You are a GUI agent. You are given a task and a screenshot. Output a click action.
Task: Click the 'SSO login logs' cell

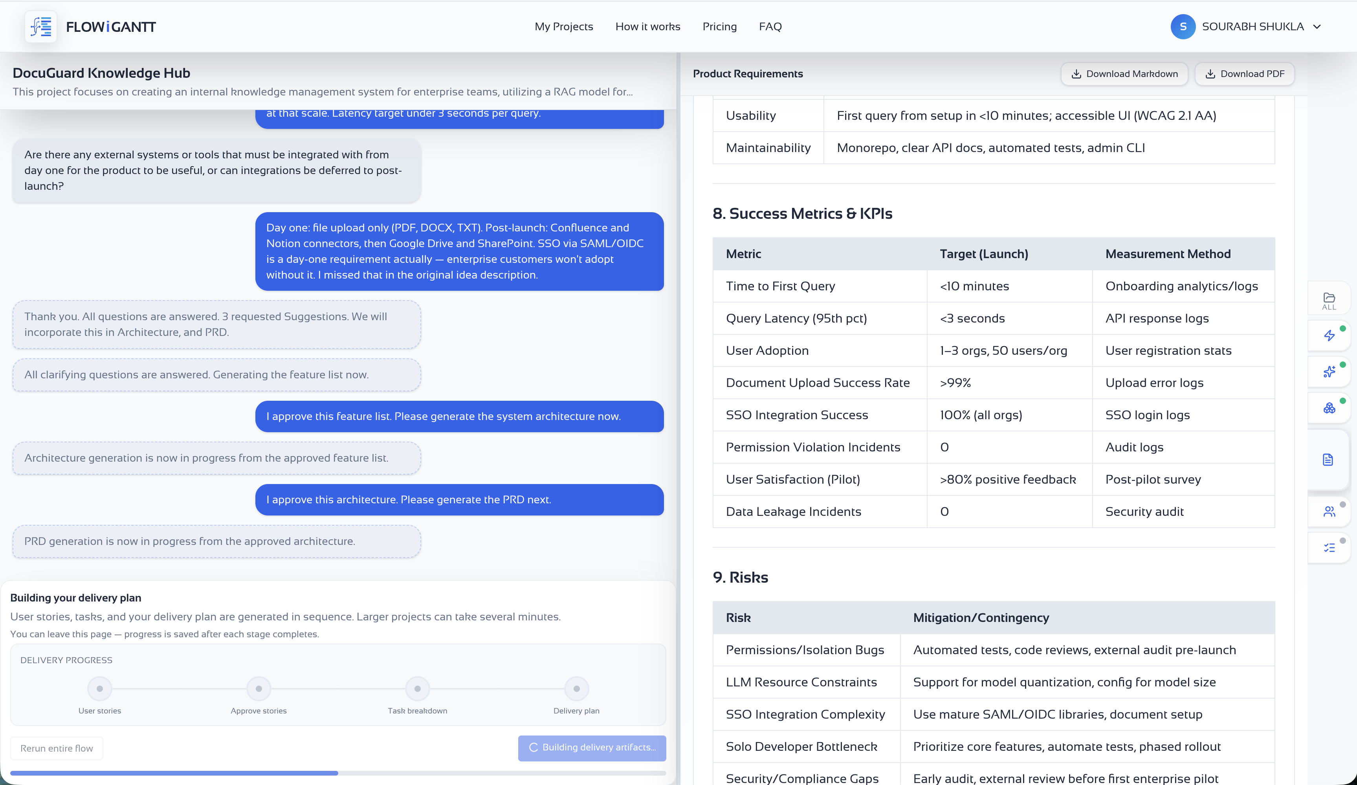point(1183,415)
